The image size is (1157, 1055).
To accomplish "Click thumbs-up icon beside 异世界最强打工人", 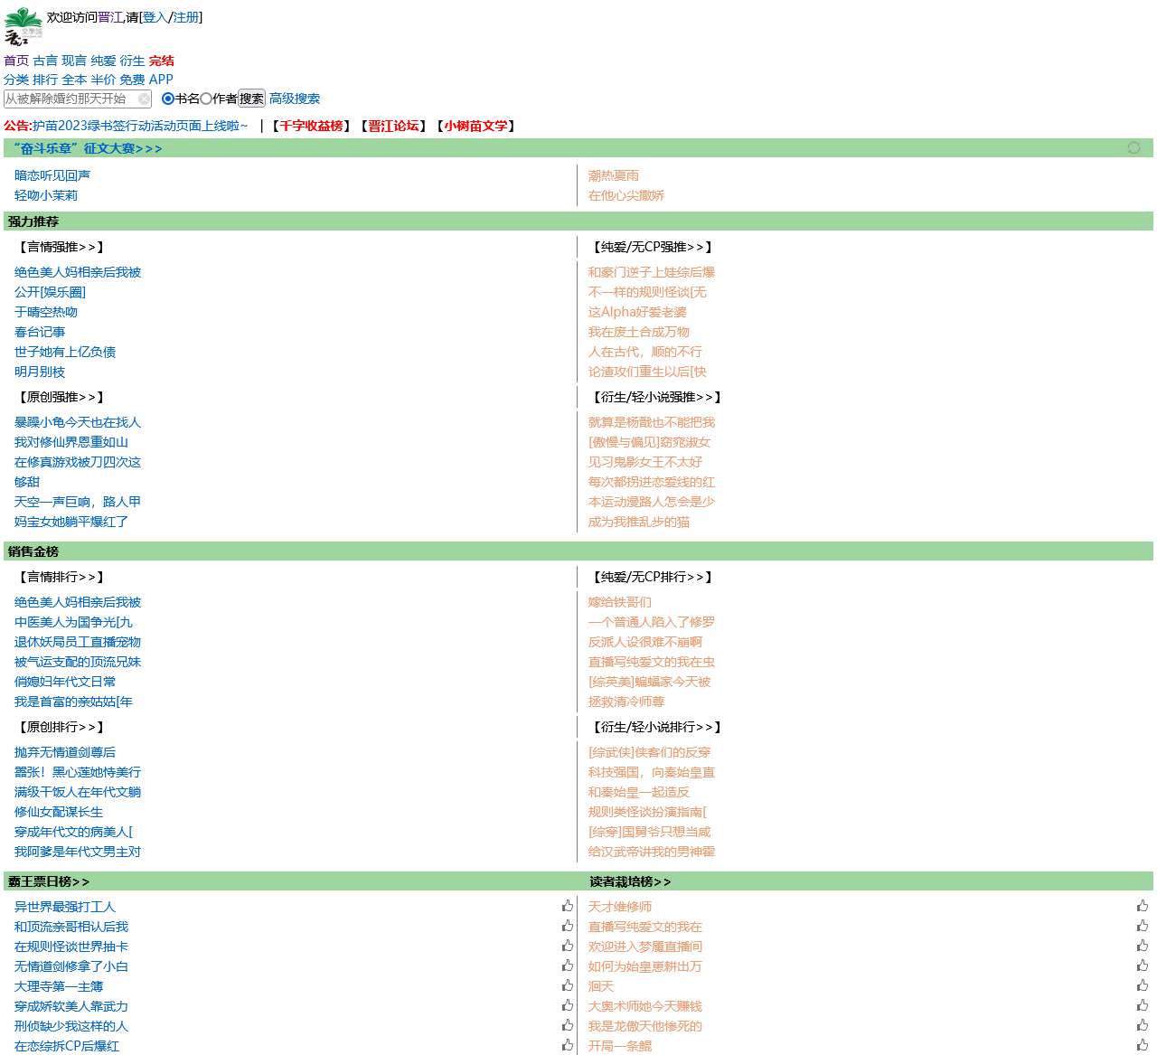I will (x=567, y=906).
